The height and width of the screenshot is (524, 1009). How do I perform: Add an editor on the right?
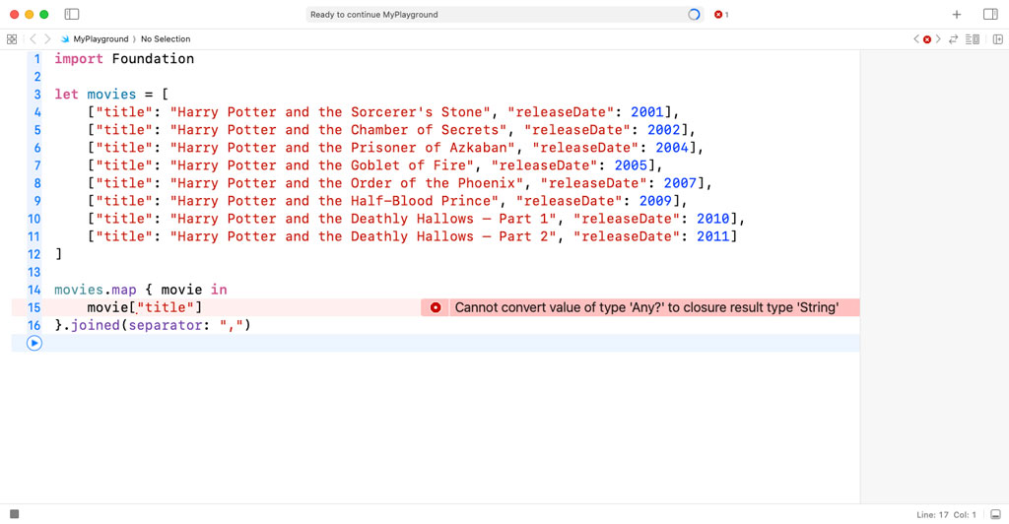click(x=997, y=39)
